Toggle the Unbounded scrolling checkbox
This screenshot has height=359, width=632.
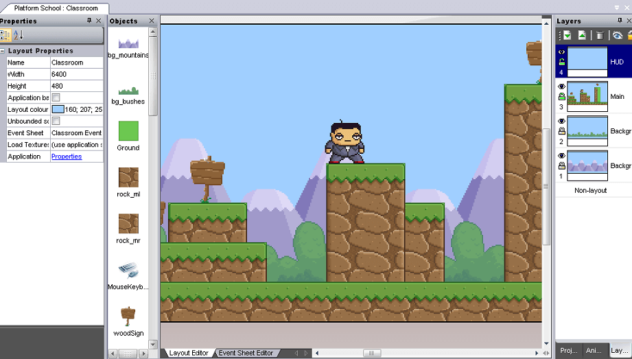point(56,121)
